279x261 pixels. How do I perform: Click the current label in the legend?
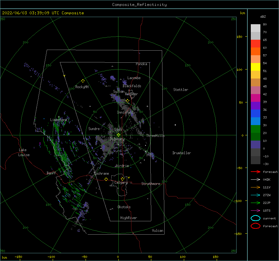click(x=269, y=218)
